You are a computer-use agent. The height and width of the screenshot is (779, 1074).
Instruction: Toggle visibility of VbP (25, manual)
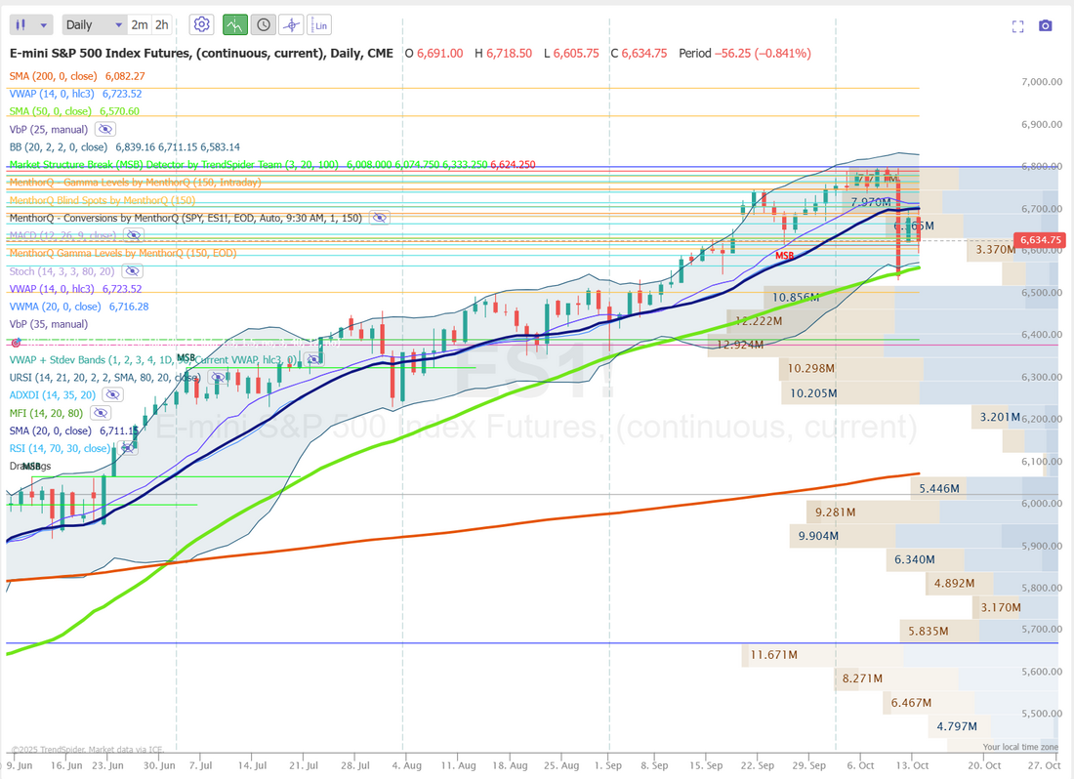click(104, 129)
